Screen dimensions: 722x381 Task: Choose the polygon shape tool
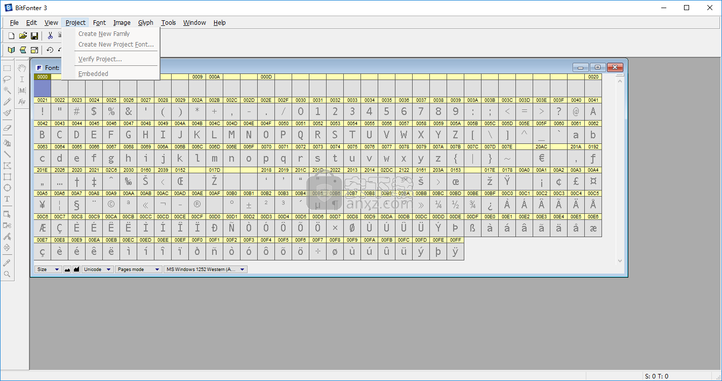(7, 166)
